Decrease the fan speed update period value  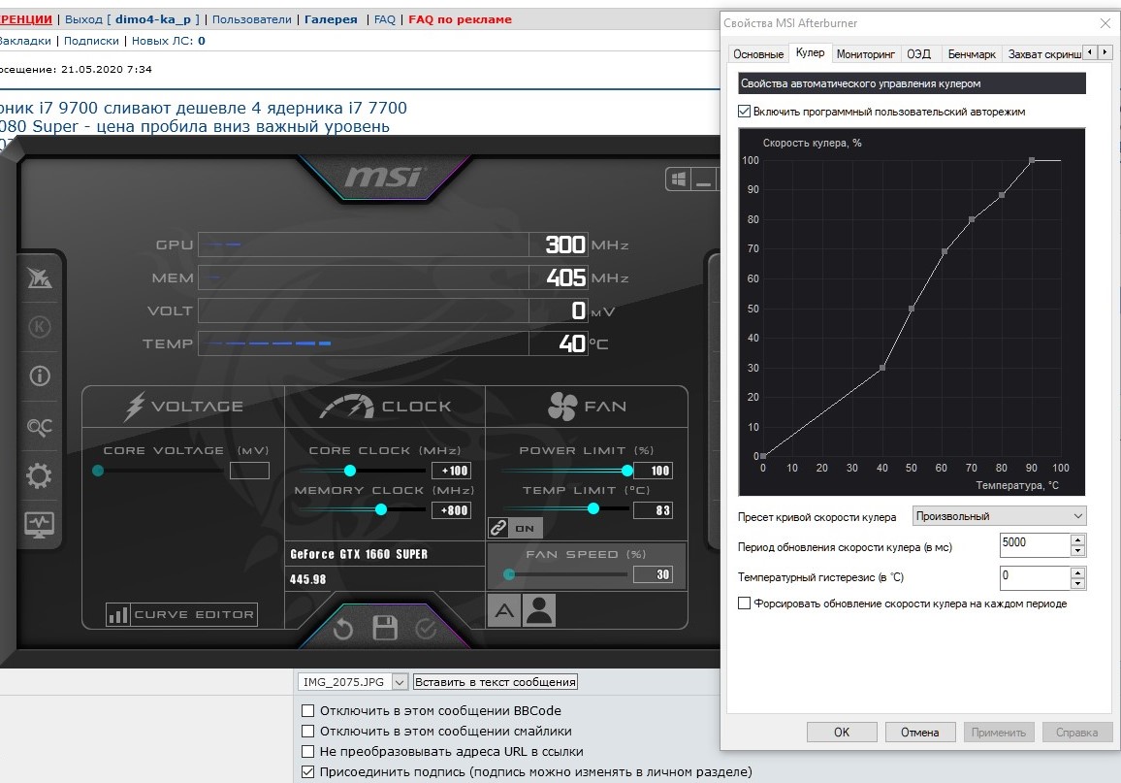click(1078, 550)
